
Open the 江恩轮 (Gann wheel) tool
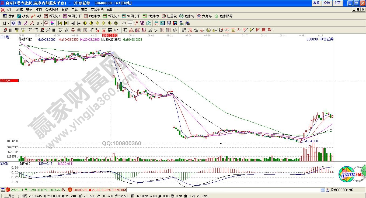[169, 16]
